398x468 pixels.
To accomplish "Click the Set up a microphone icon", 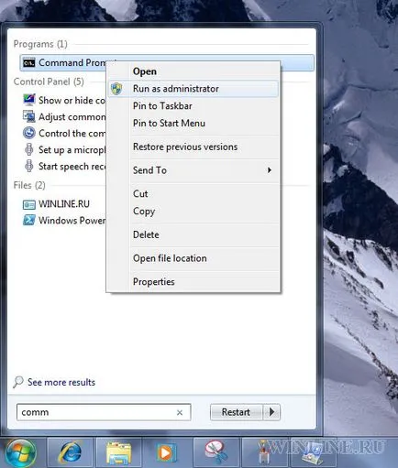I will coord(29,149).
